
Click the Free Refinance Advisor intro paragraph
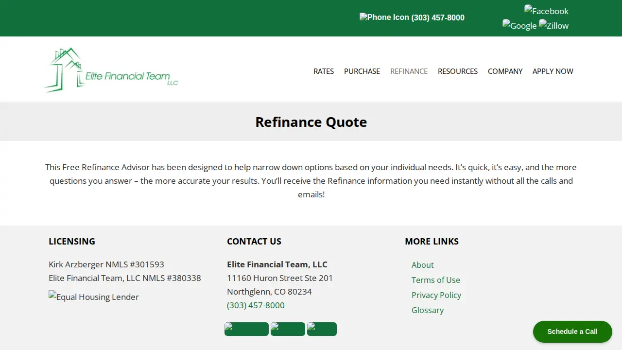pos(311,181)
